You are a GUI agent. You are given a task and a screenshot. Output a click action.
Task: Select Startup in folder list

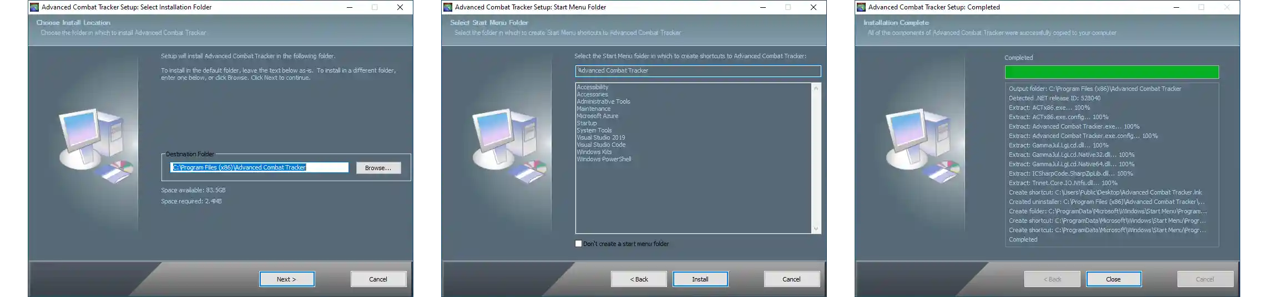point(587,123)
